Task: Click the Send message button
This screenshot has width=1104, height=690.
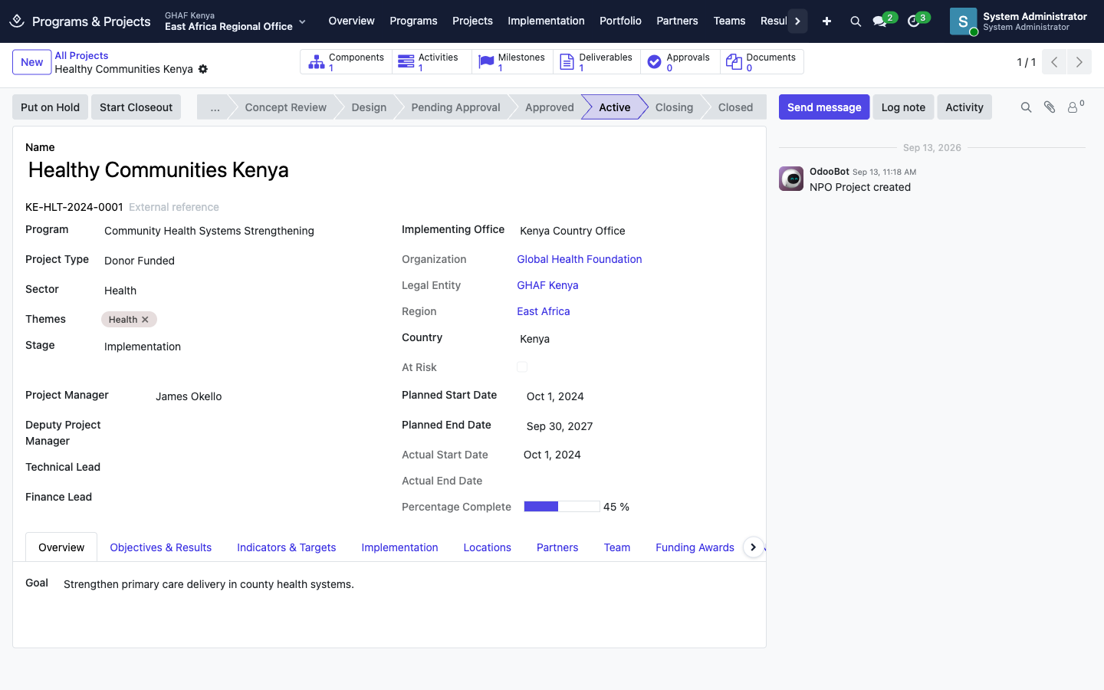Action: 824,107
